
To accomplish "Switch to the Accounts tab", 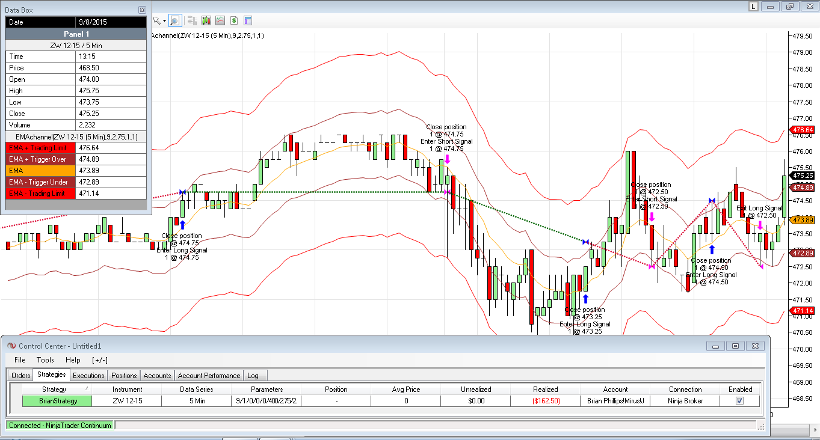I will 157,376.
